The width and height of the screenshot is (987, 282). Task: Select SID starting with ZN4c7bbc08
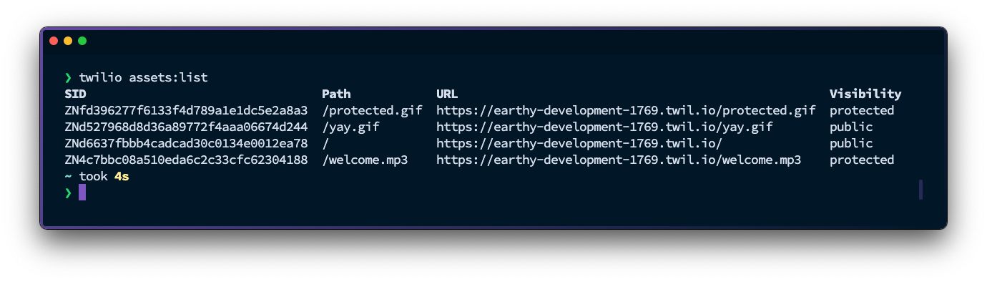point(186,160)
